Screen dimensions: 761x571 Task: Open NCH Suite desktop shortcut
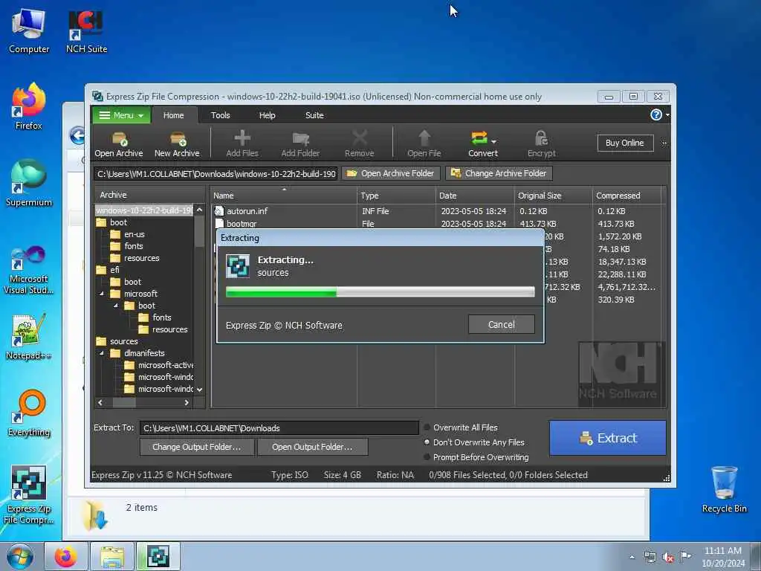click(x=86, y=31)
